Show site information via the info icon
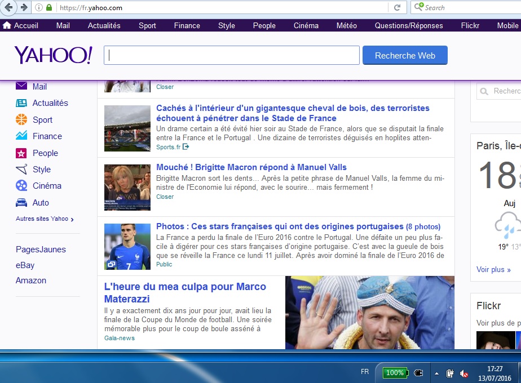The image size is (521, 383). pos(39,7)
